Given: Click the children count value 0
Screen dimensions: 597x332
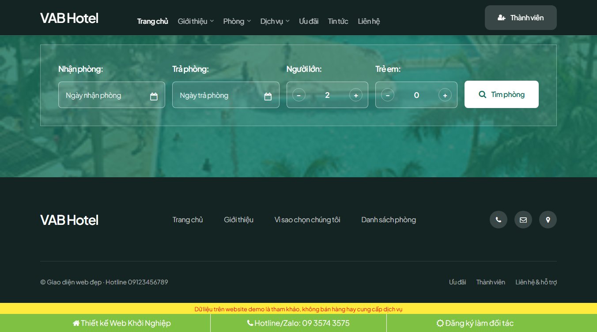Looking at the screenshot, I should (416, 95).
